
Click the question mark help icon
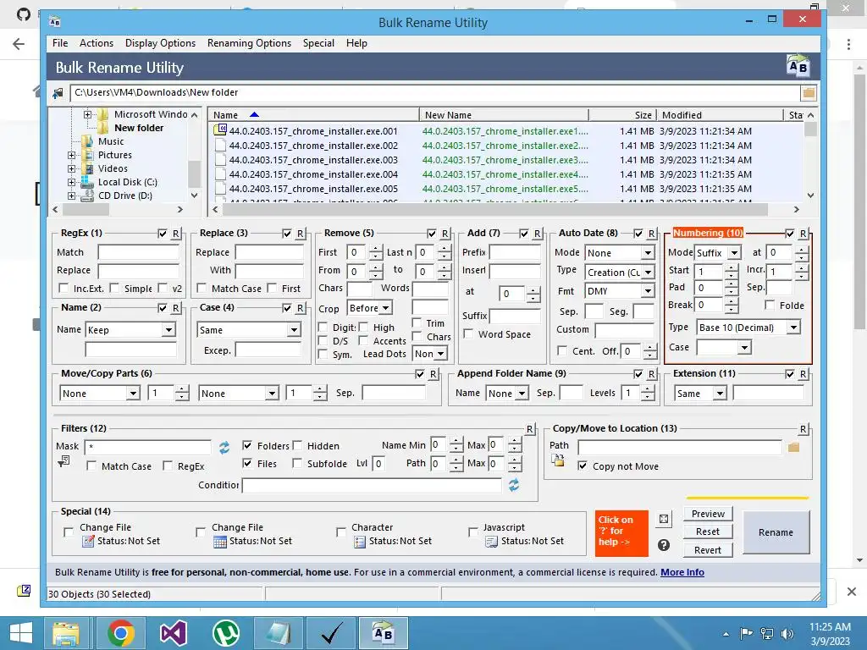tap(664, 546)
